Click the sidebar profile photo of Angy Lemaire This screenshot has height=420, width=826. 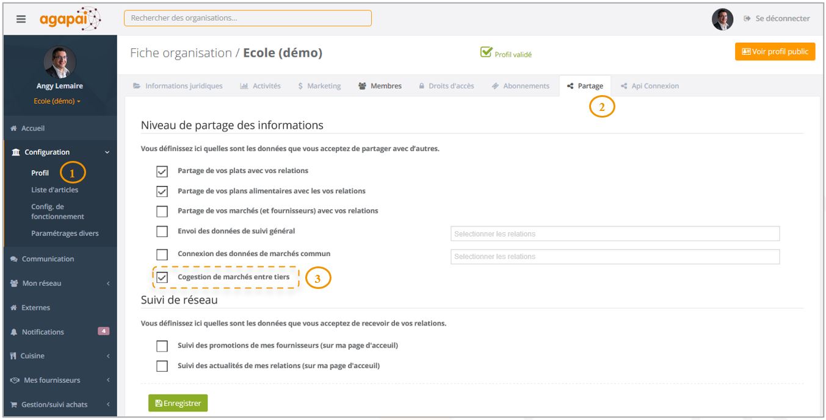click(x=60, y=62)
